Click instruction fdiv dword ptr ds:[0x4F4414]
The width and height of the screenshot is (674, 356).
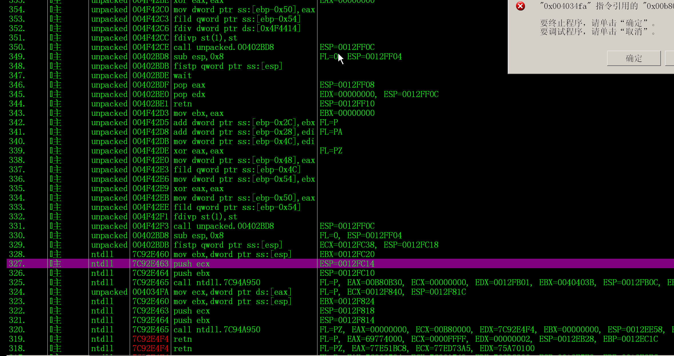coord(237,29)
